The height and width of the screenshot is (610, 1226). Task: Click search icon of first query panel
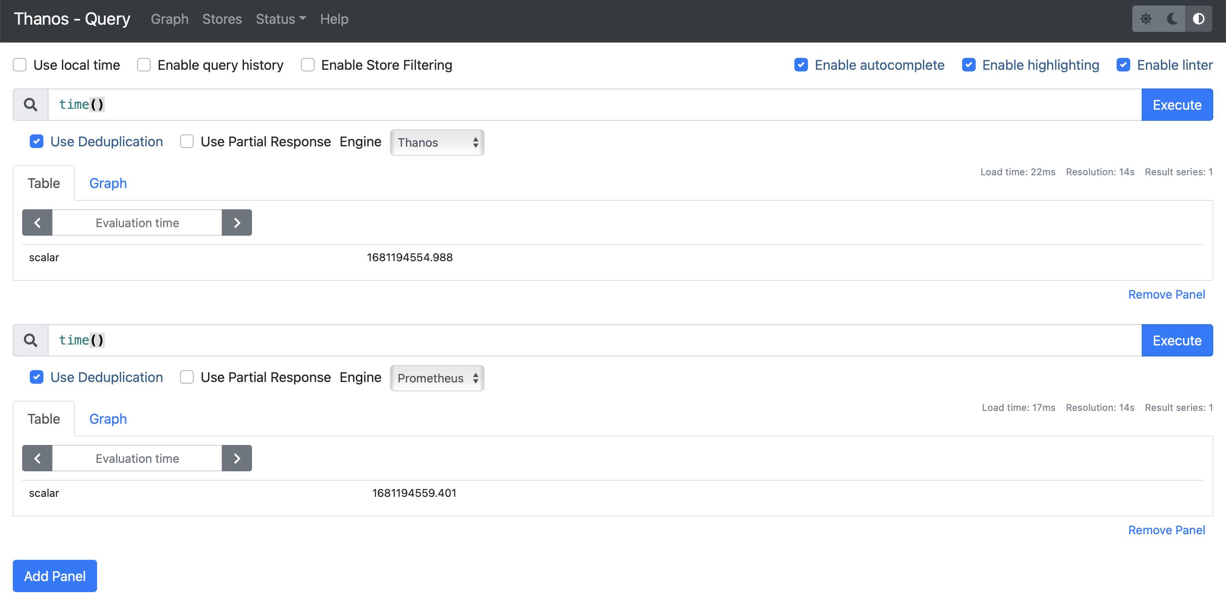[31, 105]
